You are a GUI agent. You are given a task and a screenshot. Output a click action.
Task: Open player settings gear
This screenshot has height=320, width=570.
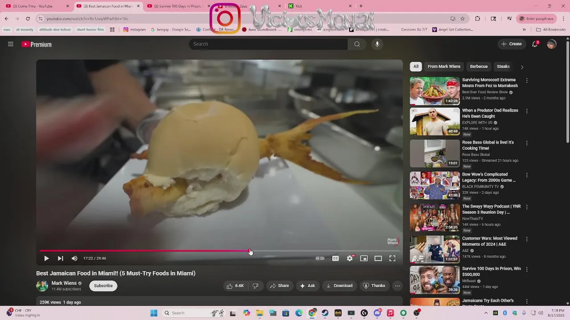tap(350, 258)
